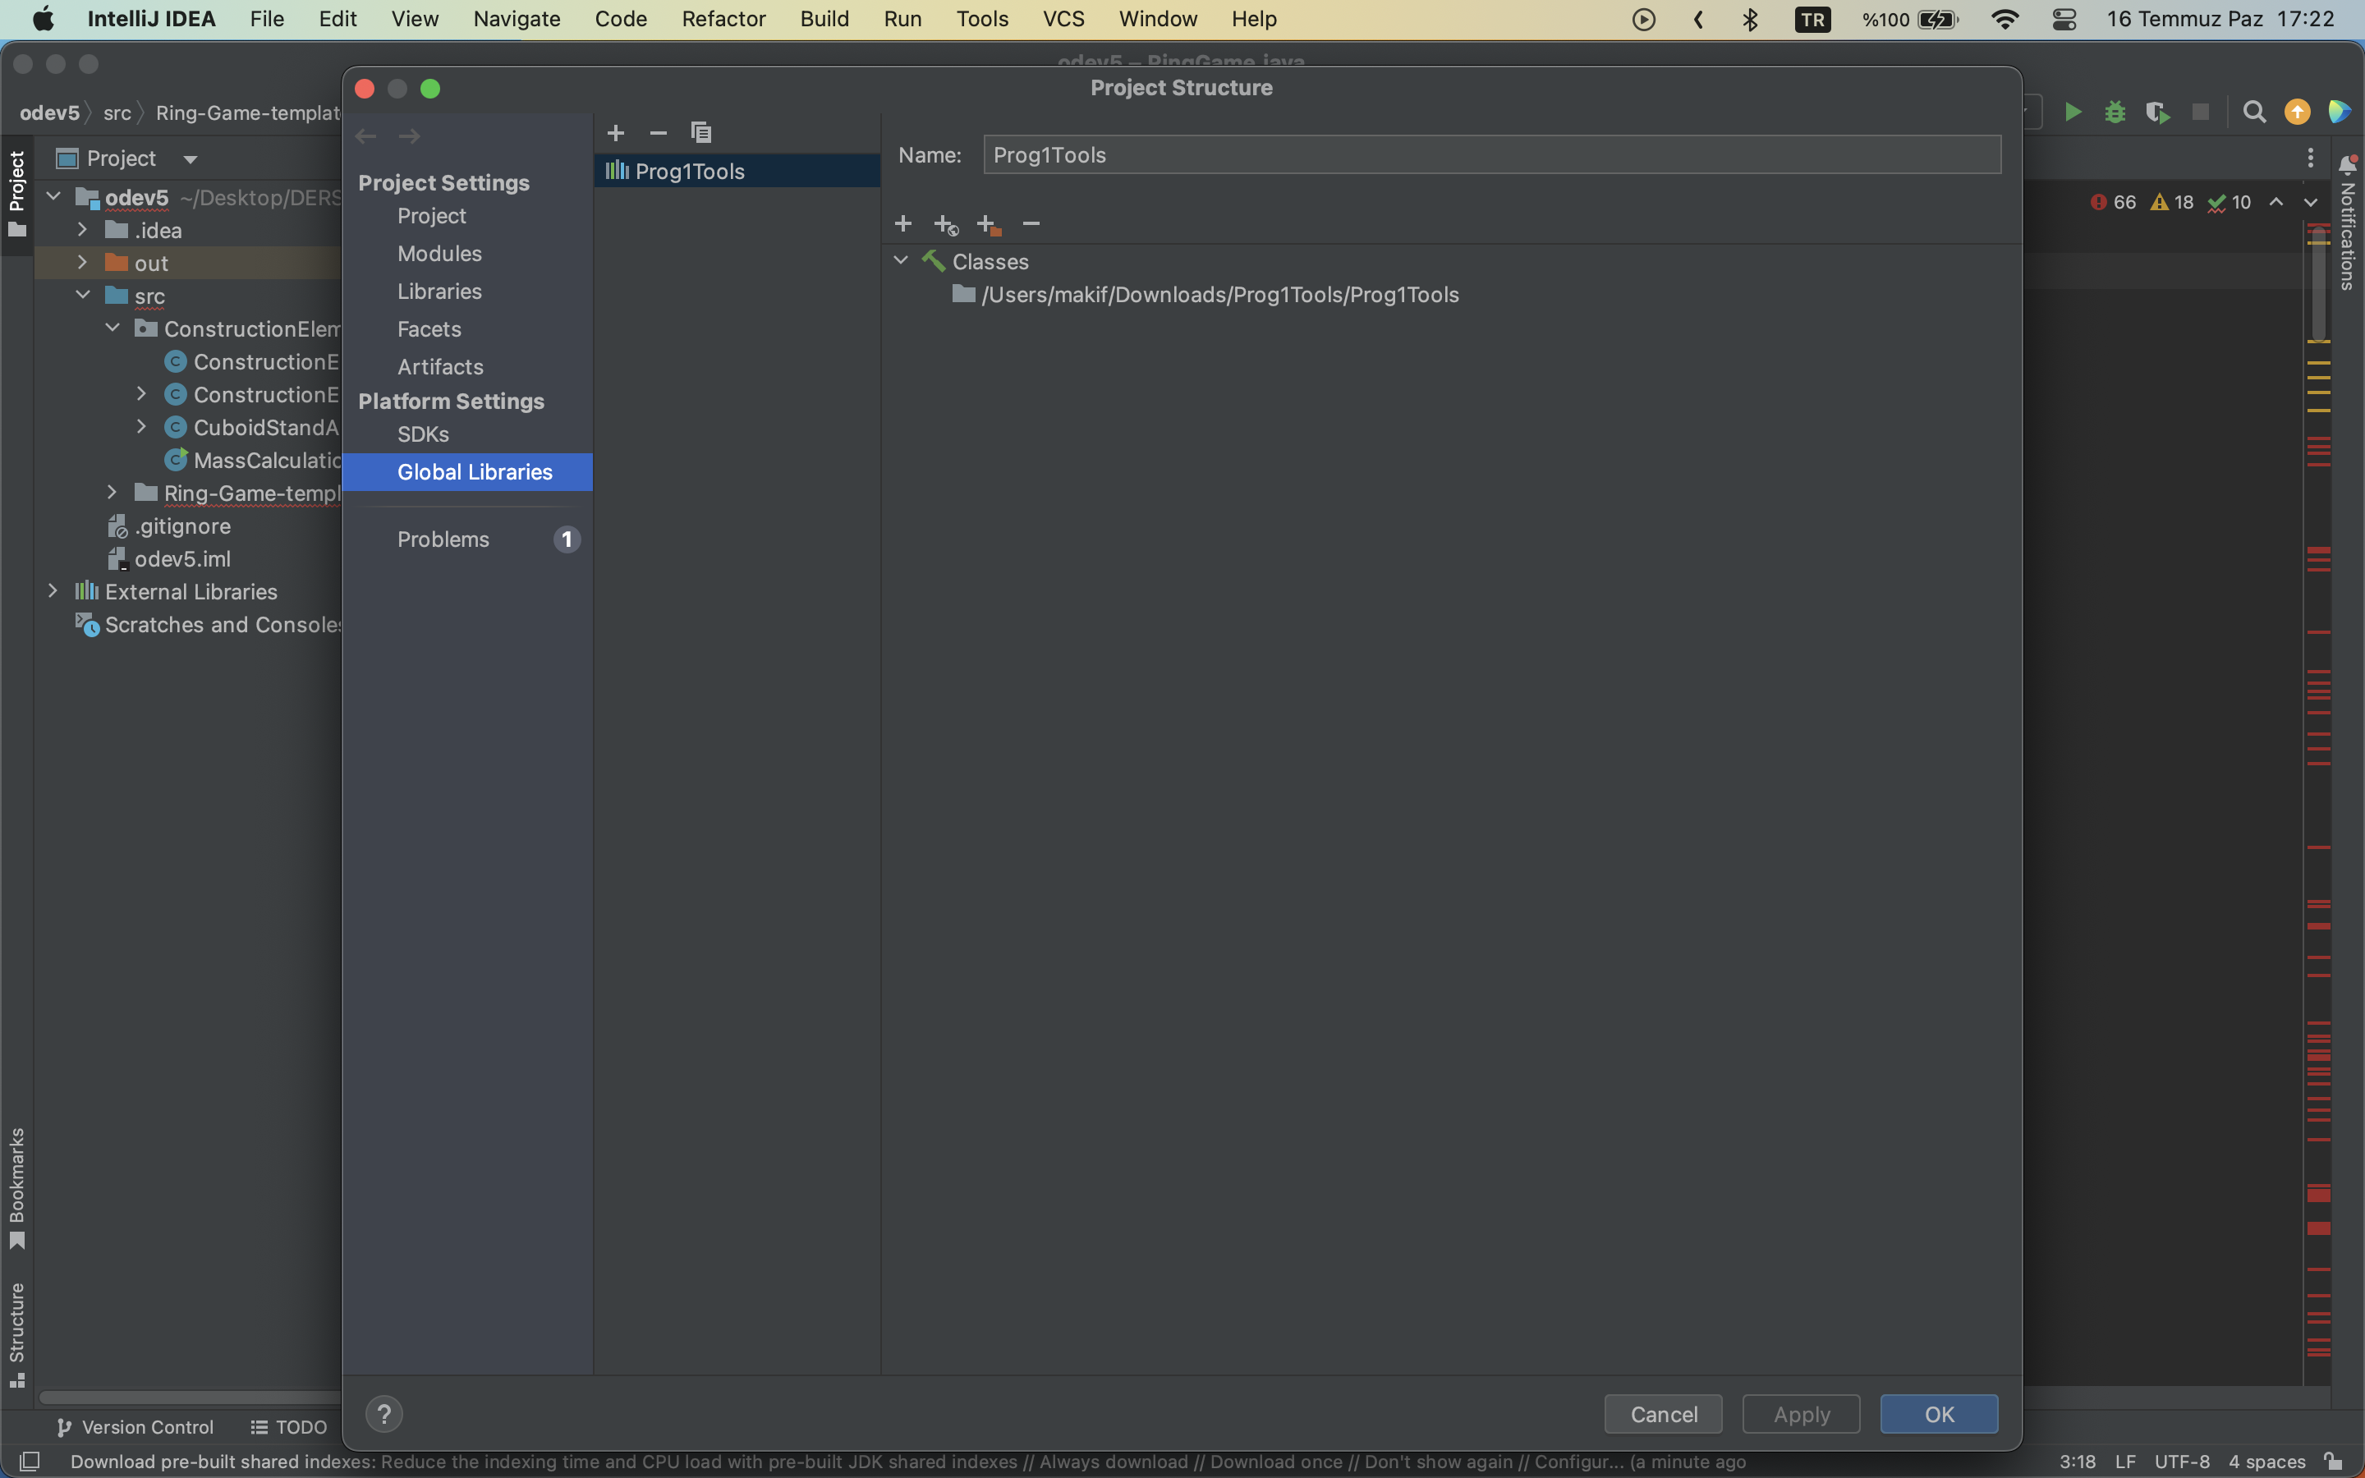2365x1478 pixels.
Task: Expand the External Libraries node
Action: pos(53,591)
